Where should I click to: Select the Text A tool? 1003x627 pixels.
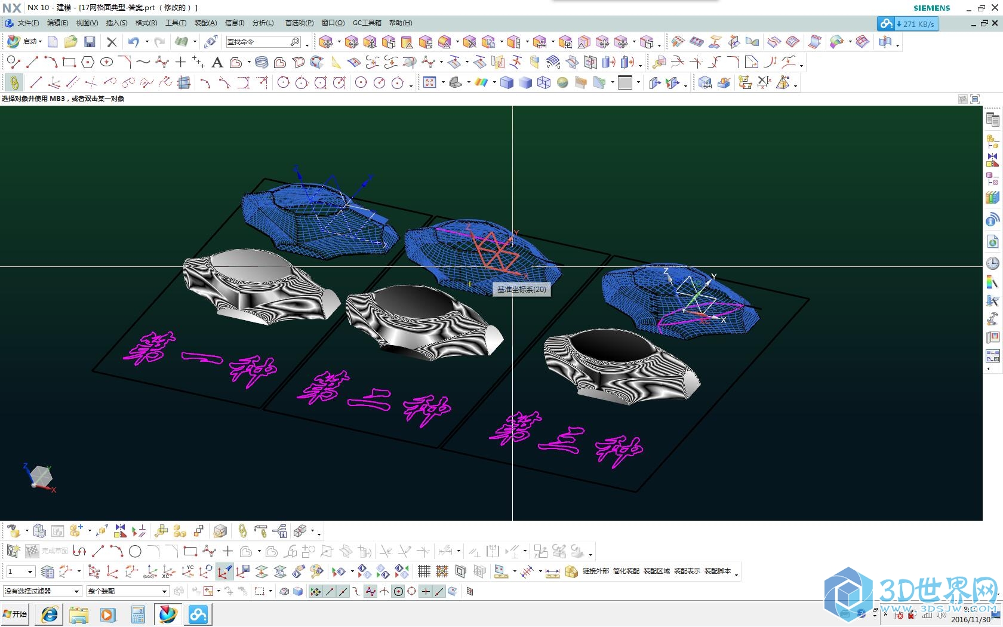217,62
